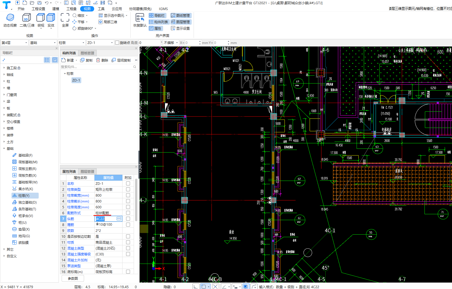Viewport: 452px width, 289px height.
Task: Click the 删除 delete component icon
Action: point(102,60)
